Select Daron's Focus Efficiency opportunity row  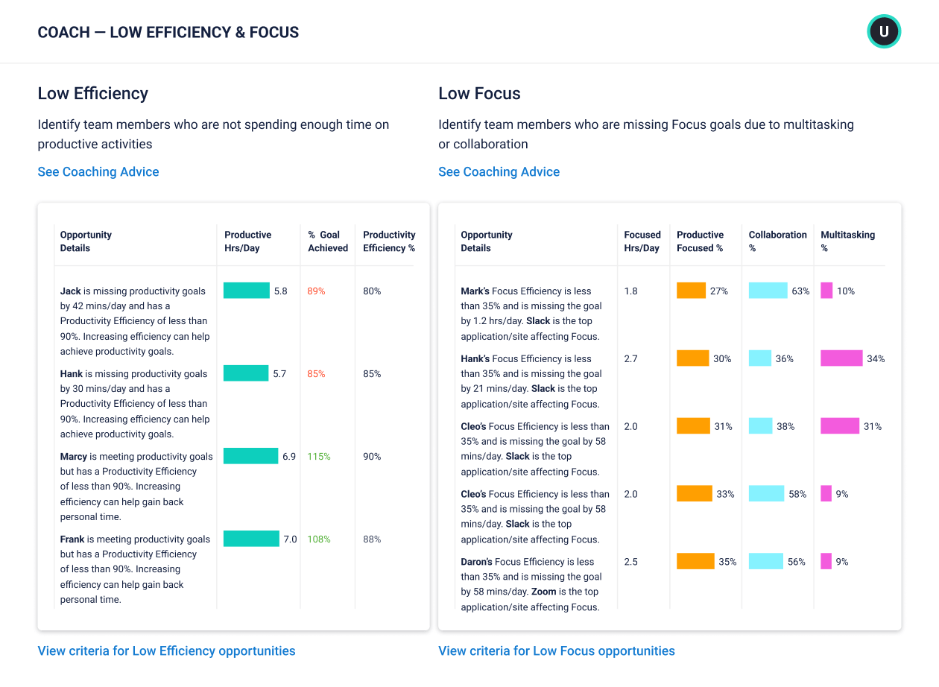coord(531,584)
